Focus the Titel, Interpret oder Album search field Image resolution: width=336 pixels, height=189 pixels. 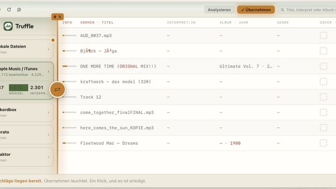[308, 10]
